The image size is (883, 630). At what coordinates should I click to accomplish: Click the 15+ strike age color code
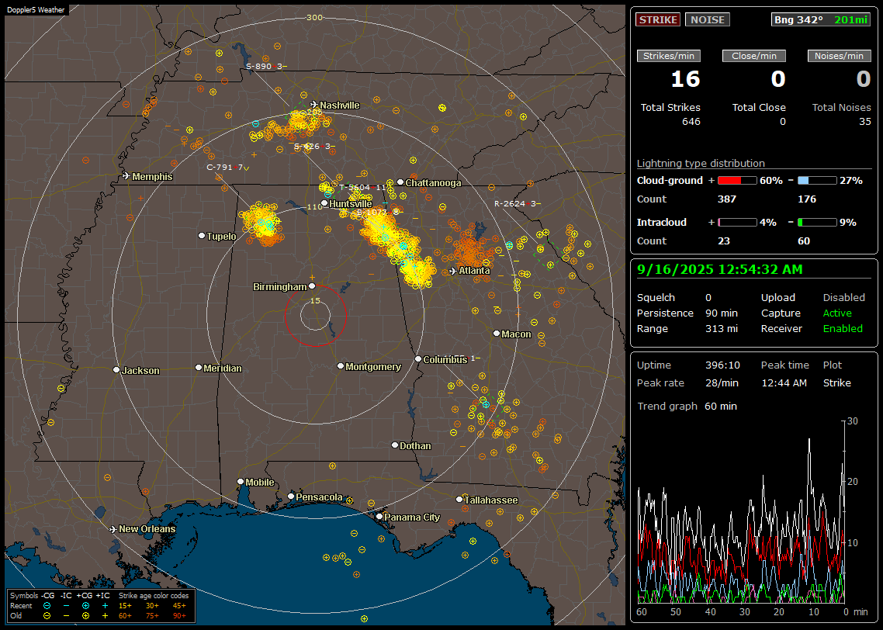[125, 606]
